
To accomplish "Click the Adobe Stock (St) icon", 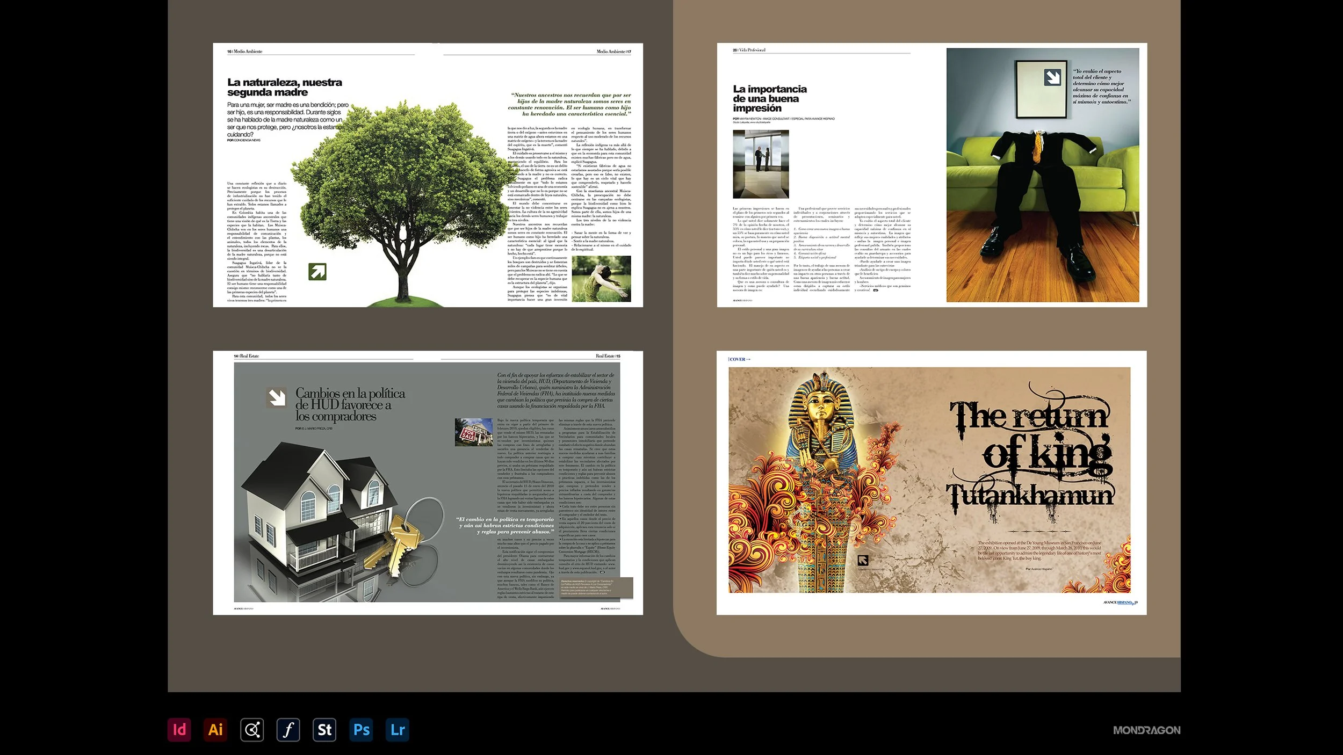I will pos(324,730).
